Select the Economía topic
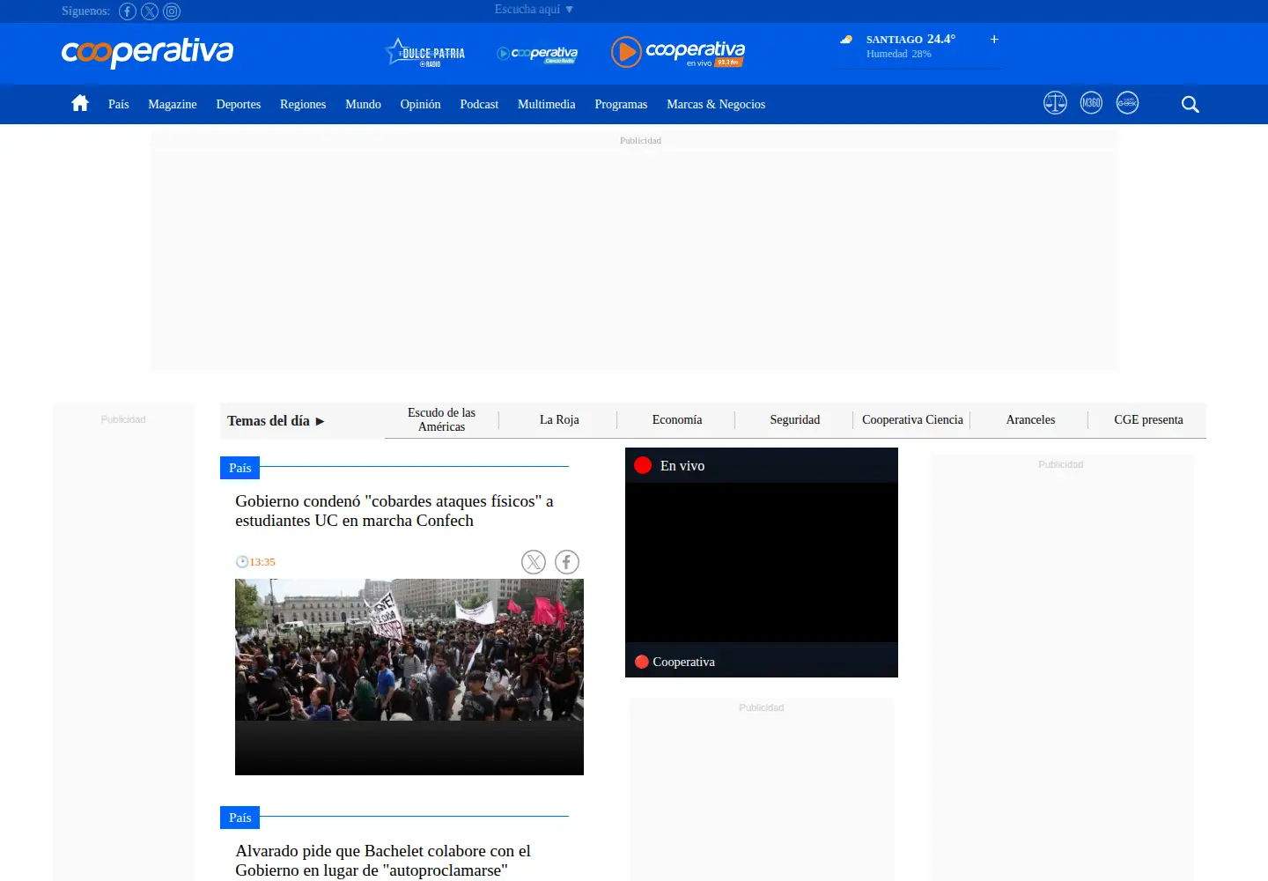The height and width of the screenshot is (881, 1268). pyautogui.click(x=677, y=419)
